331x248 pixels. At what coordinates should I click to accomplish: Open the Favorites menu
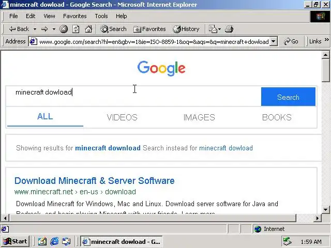click(74, 16)
